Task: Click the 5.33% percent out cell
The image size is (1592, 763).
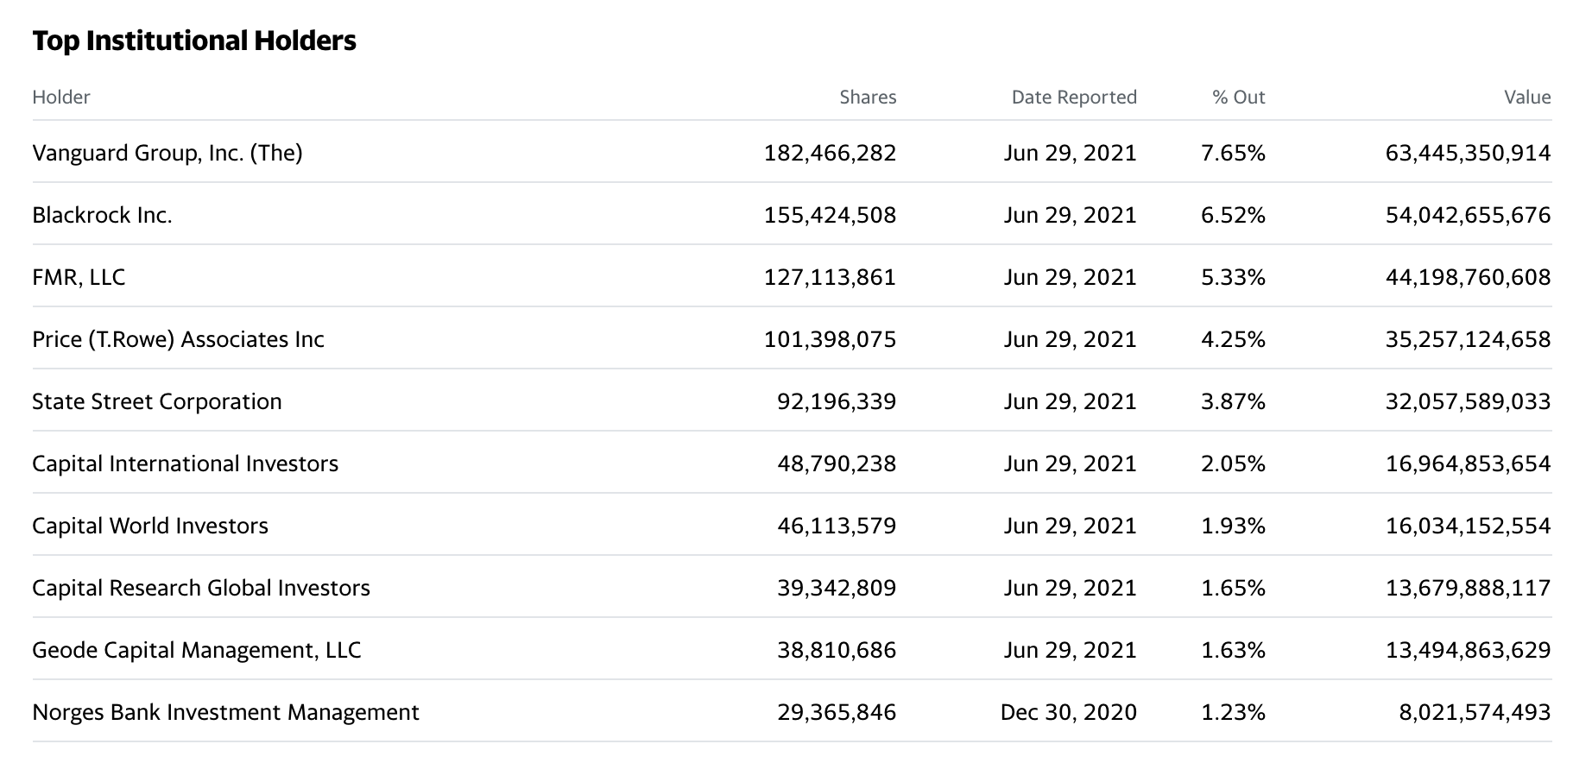Action: coord(1233,277)
